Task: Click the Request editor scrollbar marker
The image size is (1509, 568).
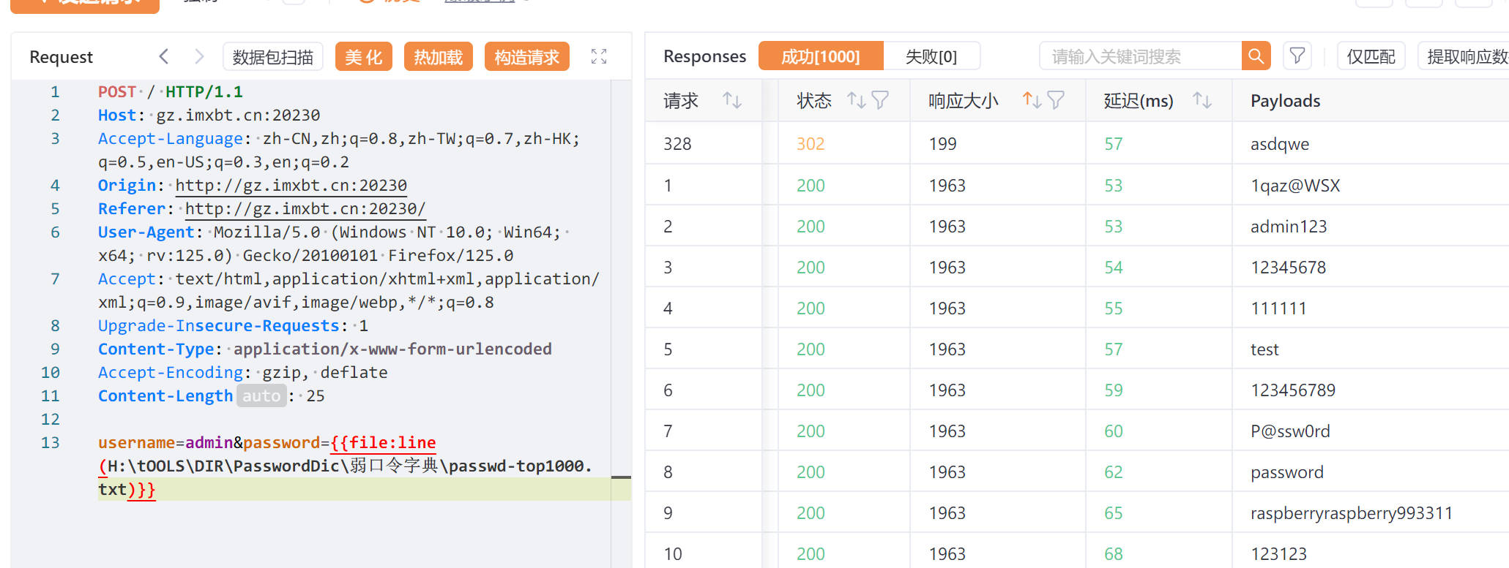Action: coord(621,477)
